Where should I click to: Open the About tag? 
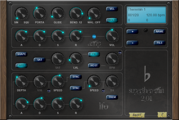coord(137,115)
